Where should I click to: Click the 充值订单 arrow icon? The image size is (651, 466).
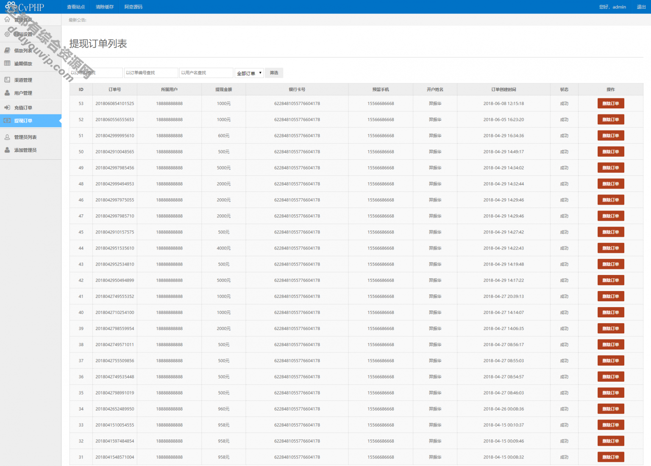(7, 108)
